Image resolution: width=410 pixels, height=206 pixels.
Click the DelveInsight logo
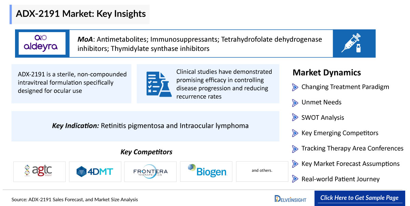[x=290, y=198]
